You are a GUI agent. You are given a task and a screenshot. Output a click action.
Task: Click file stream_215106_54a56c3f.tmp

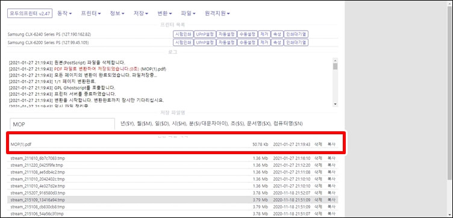pos(37,214)
